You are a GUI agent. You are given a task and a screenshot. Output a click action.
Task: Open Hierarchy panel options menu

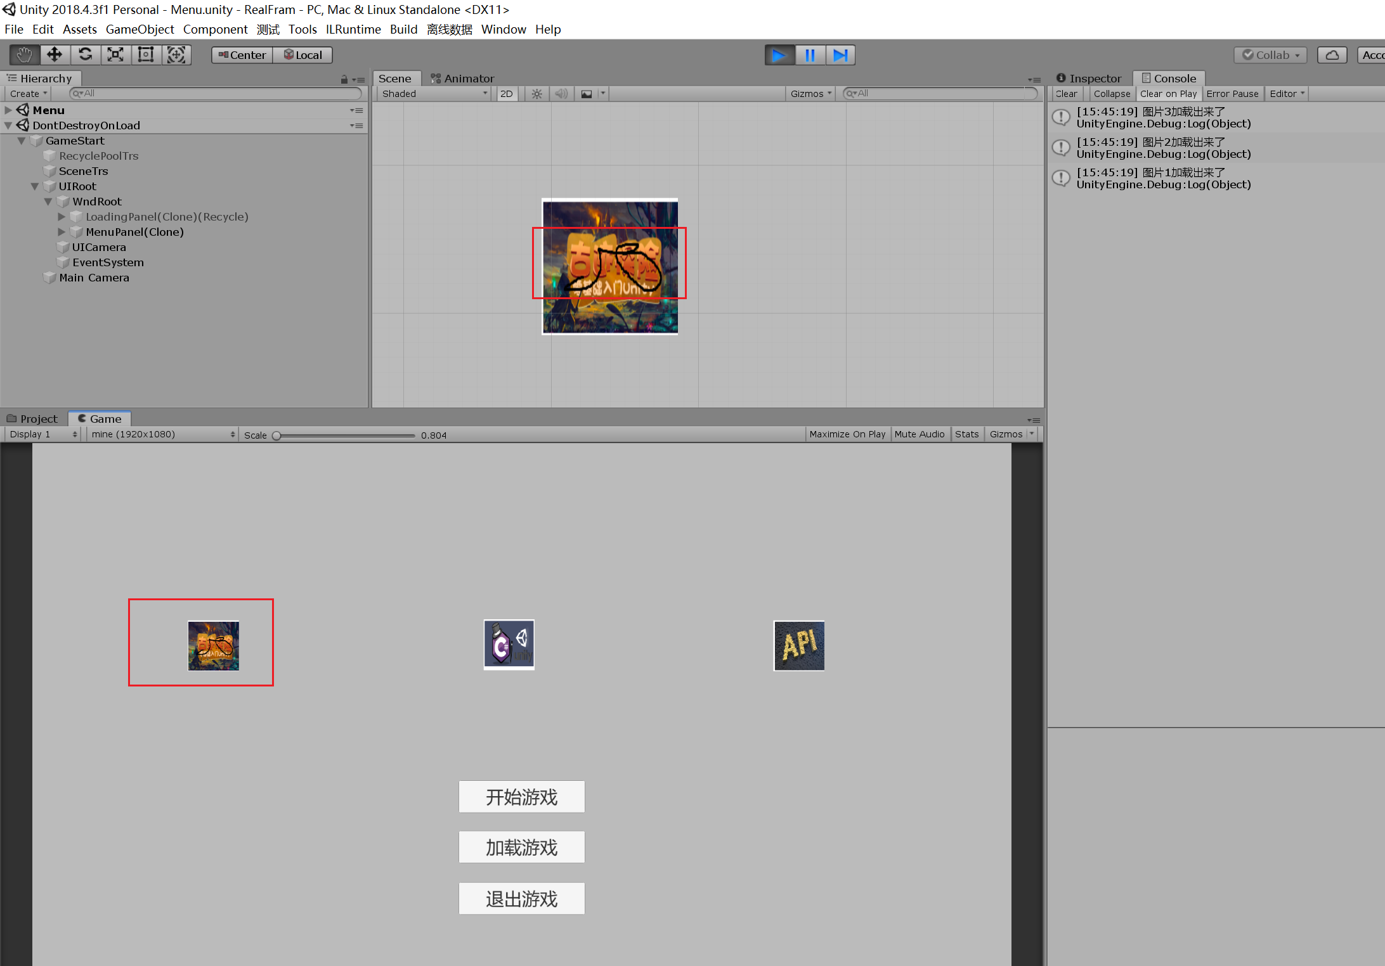pyautogui.click(x=360, y=80)
